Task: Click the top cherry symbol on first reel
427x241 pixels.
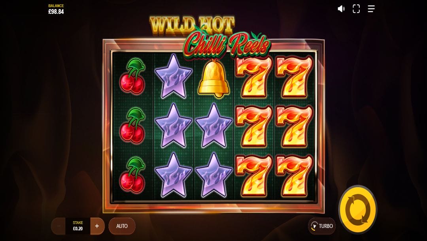Action: click(x=132, y=76)
